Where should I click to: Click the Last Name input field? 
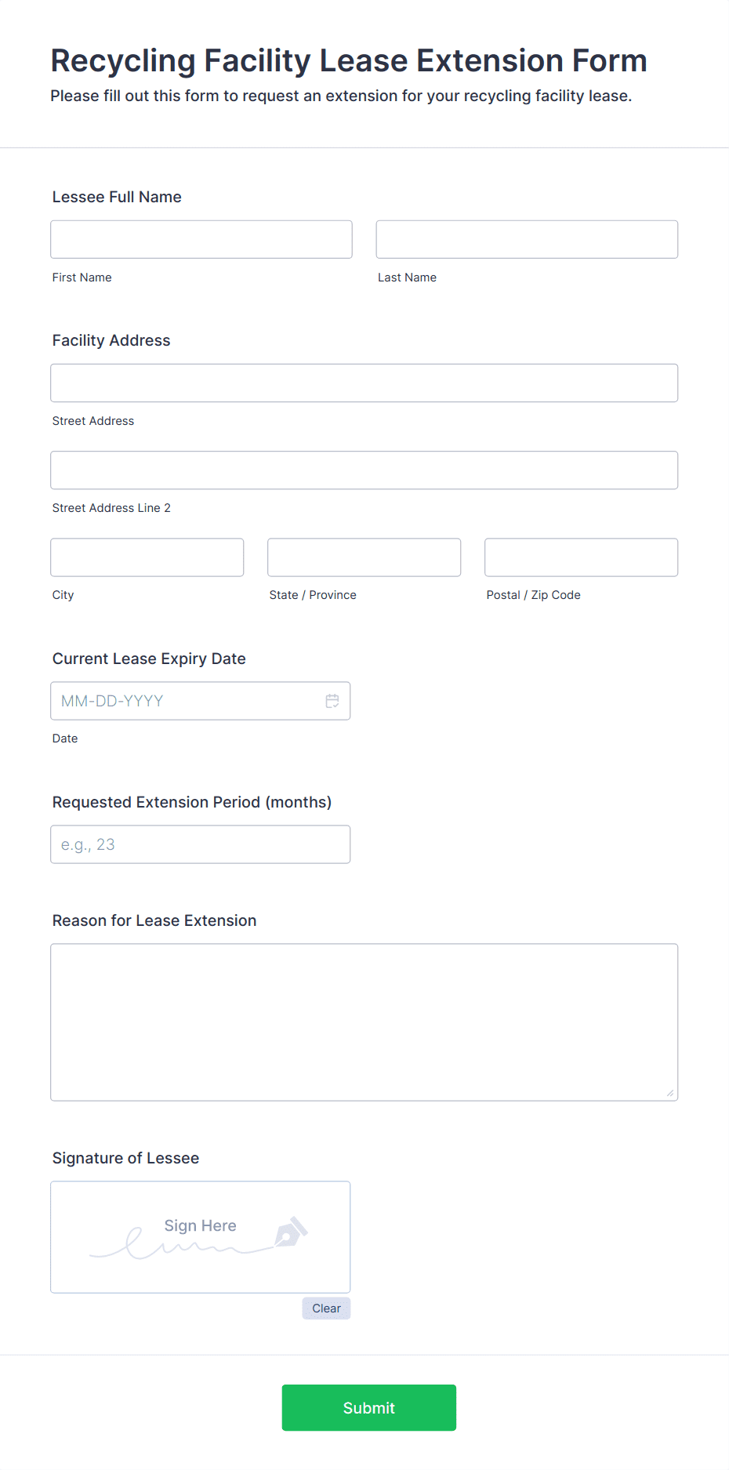(x=527, y=239)
